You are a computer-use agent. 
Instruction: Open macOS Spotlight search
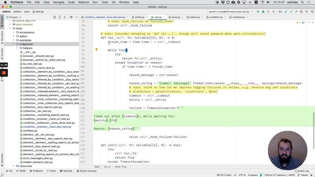click(302, 2)
